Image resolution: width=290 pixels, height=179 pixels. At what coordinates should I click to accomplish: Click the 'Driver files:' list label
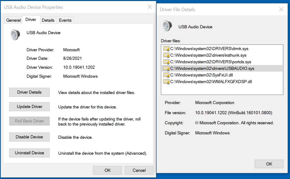click(x=171, y=41)
